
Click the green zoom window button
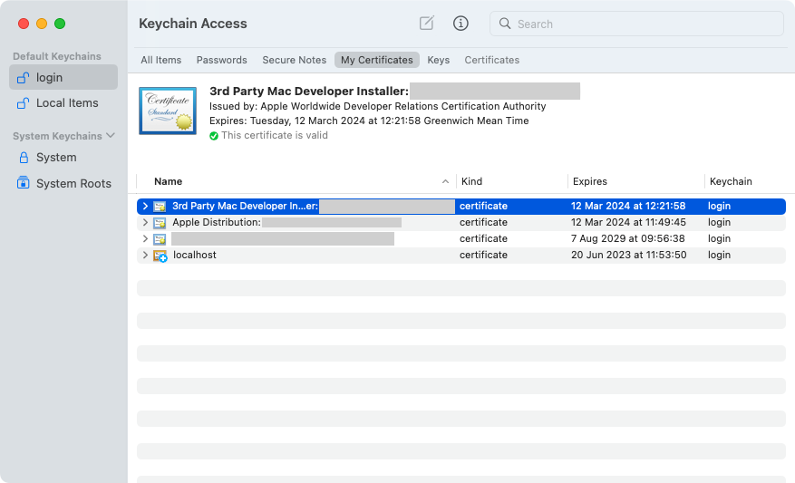60,24
